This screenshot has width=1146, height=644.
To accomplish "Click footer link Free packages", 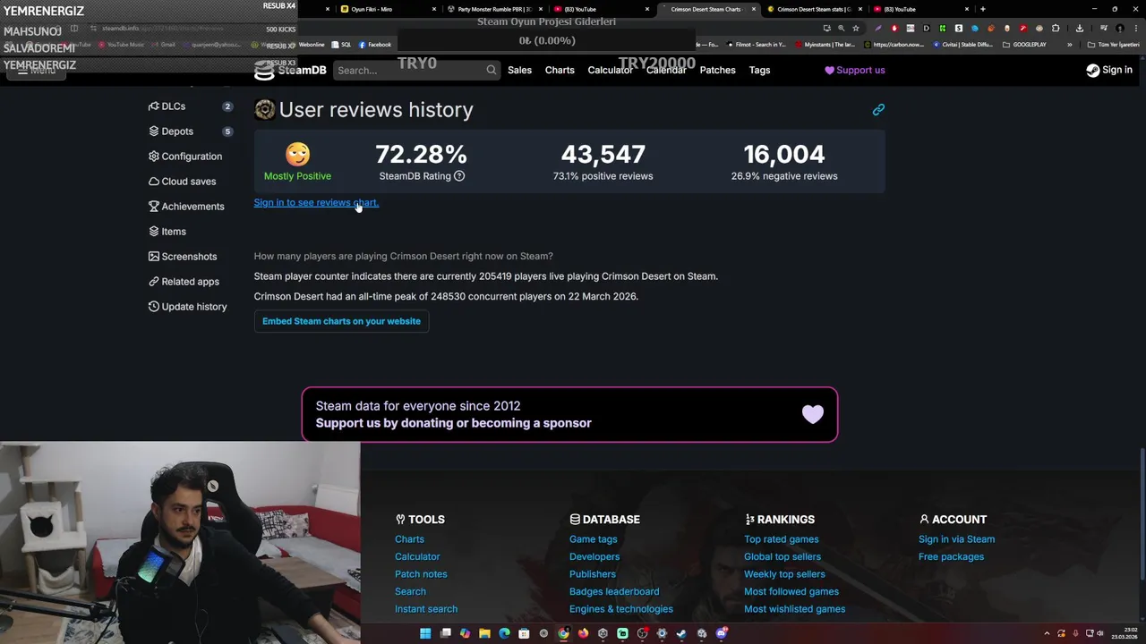I will [951, 556].
